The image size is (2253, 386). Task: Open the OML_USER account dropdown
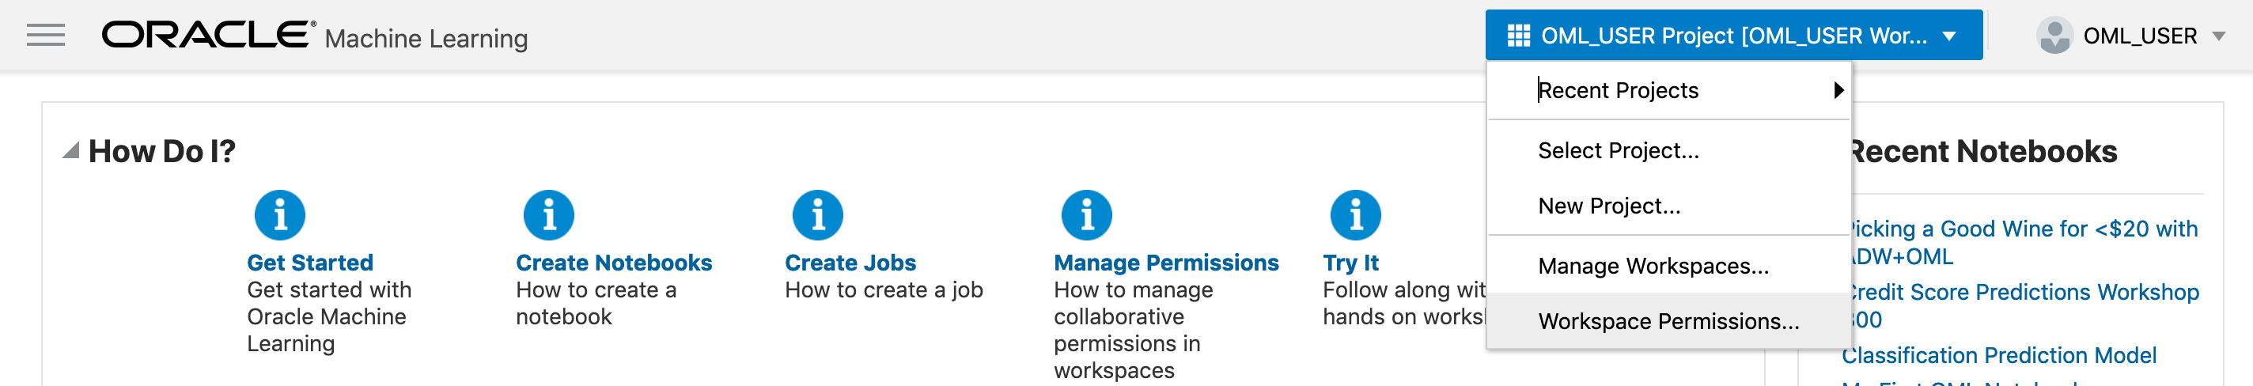[2218, 36]
